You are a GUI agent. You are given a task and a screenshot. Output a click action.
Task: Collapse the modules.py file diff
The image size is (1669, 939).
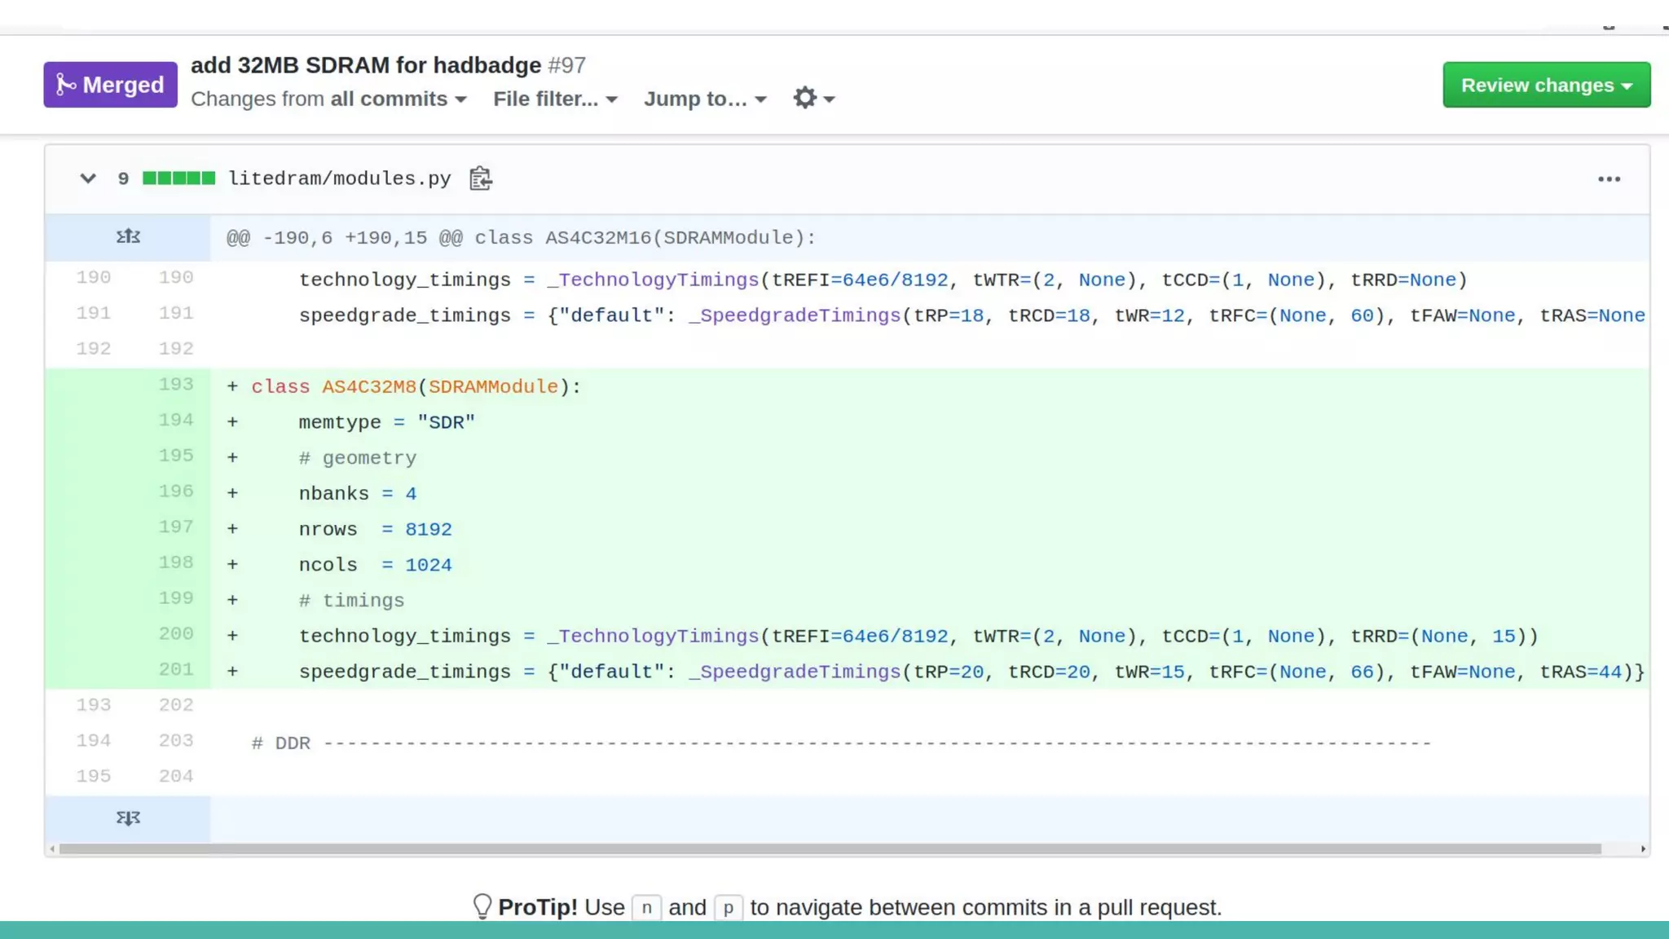coord(88,179)
